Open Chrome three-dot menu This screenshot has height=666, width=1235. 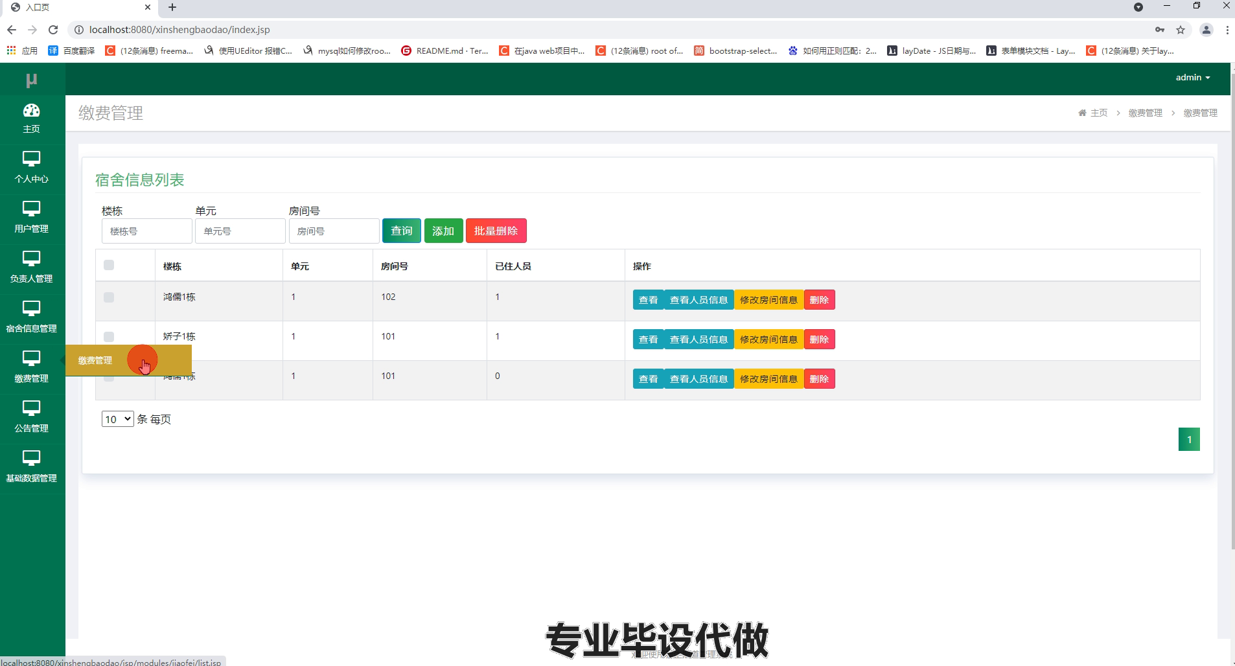1227,30
